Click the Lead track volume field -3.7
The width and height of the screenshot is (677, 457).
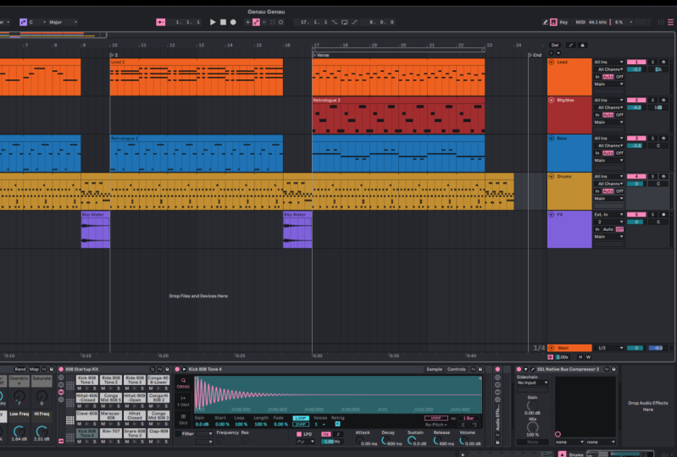636,69
